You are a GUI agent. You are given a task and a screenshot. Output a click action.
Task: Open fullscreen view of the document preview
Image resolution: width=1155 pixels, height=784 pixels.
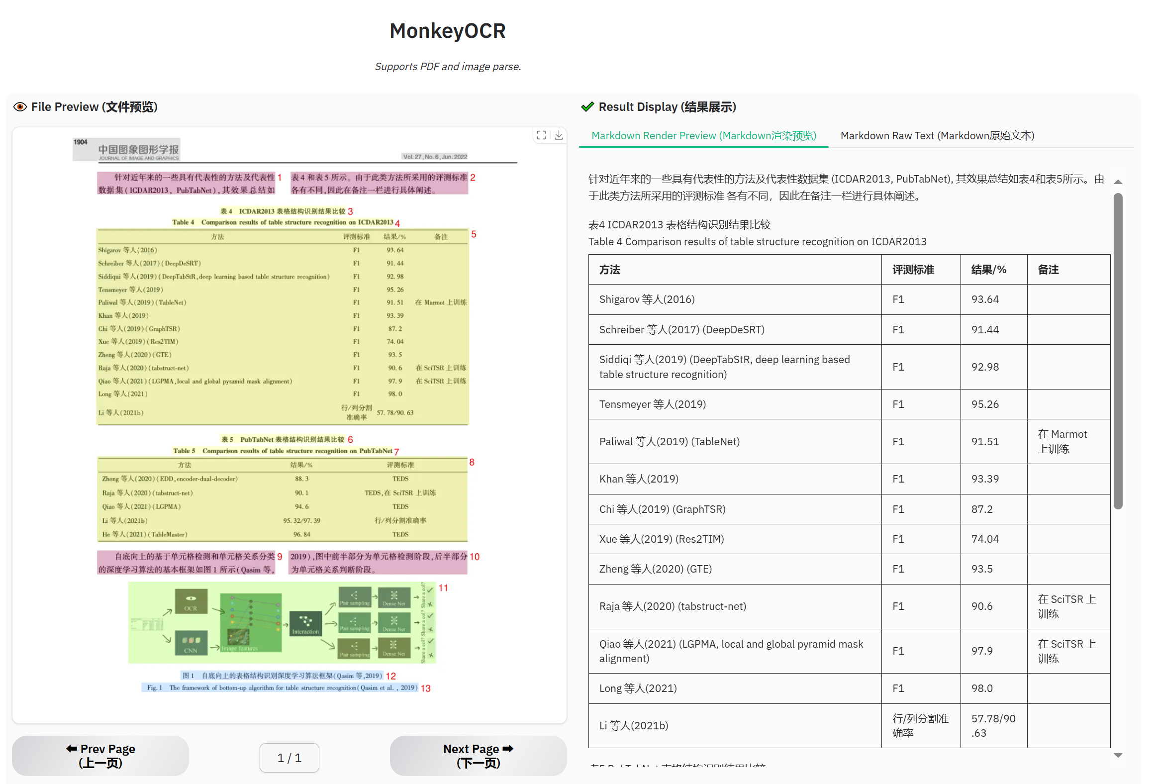(x=542, y=135)
